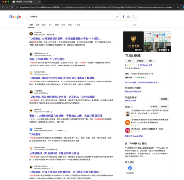Screen dimensions: 184x180
Task: Open more options for shijintang.com.tw result
Action: 53,55
